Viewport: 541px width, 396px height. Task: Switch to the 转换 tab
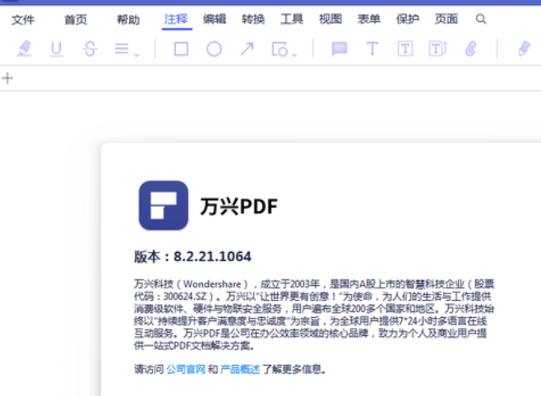pos(253,19)
